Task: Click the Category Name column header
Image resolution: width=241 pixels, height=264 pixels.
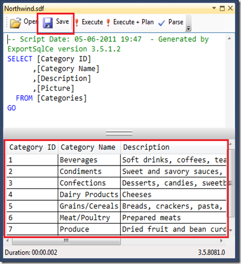Action: tap(89, 147)
